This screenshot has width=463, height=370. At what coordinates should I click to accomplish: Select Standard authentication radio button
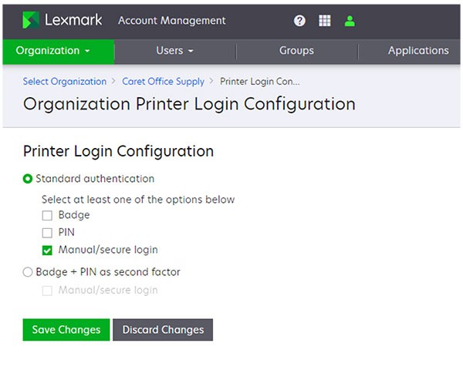(x=28, y=179)
